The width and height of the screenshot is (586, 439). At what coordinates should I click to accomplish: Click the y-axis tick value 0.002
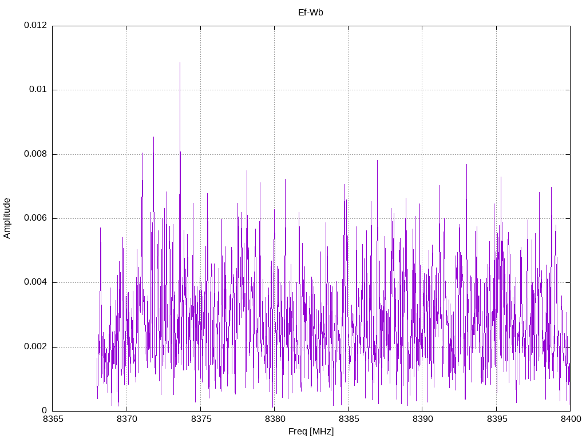[35, 347]
